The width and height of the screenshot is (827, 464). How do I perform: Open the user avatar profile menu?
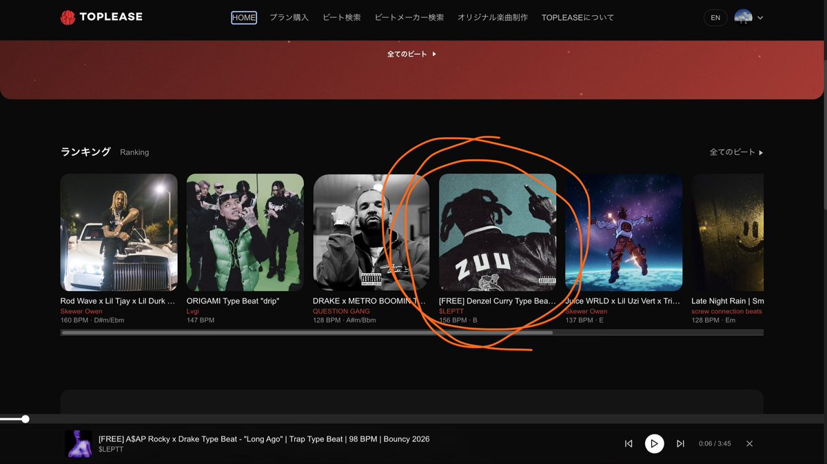[x=743, y=17]
